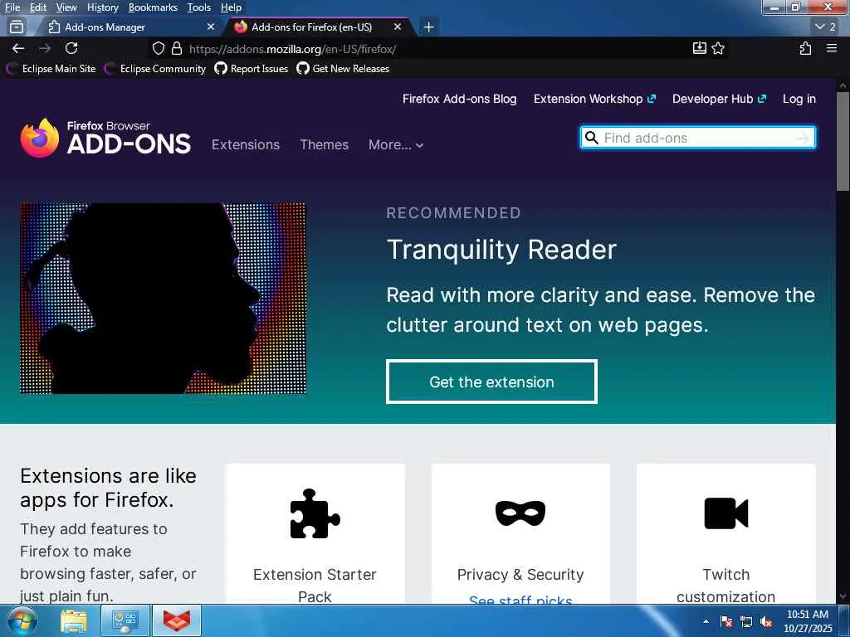The height and width of the screenshot is (637, 850).
Task: Open the Extensions puzzle icon in toolbar
Action: coord(805,49)
